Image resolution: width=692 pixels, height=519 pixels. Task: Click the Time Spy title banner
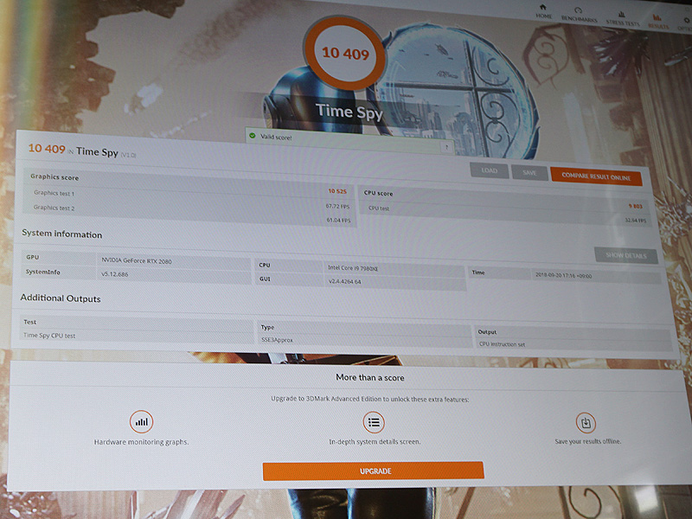pyautogui.click(x=349, y=112)
